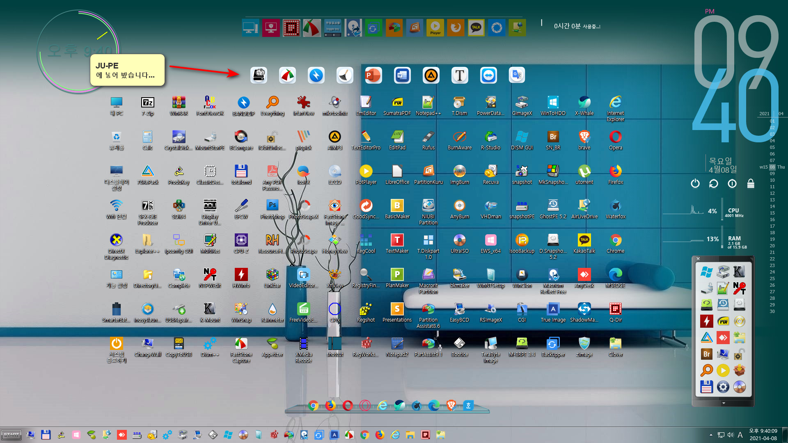Viewport: 788px width, 443px height.
Task: Show hidden icons in system tray
Action: 711,435
